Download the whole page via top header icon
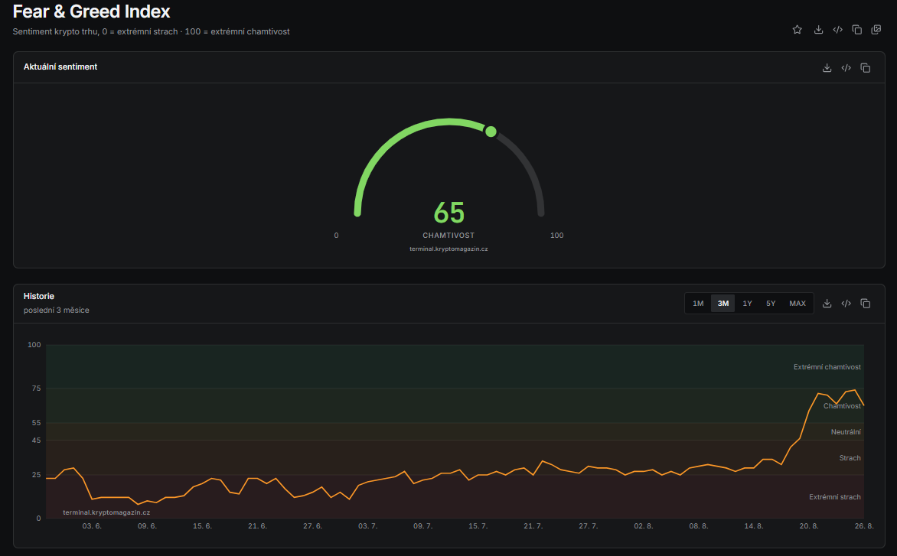 (x=819, y=30)
